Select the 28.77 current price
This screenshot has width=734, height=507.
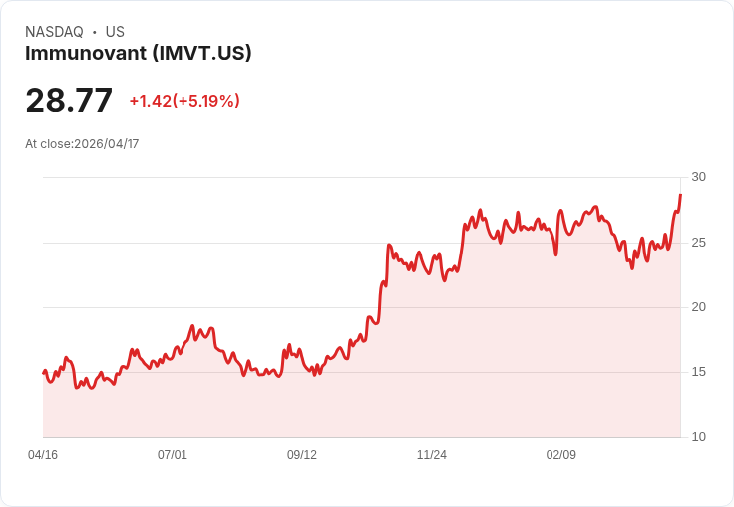pos(69,100)
